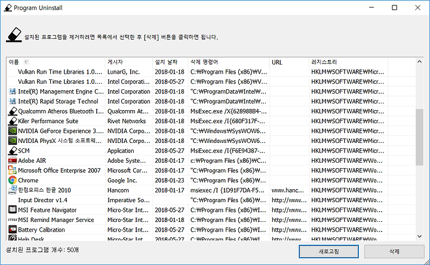Image resolution: width=430 pixels, height=265 pixels.
Task: Click the 새로고침 refresh button
Action: 328,251
